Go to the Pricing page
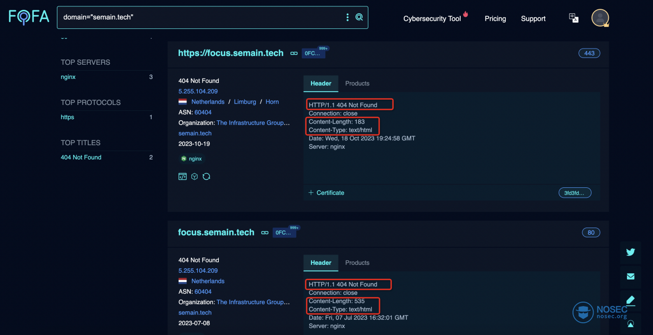This screenshot has height=335, width=653. pos(495,19)
